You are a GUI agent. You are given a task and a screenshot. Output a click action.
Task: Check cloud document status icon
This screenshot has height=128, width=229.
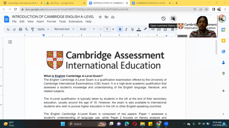(113, 17)
